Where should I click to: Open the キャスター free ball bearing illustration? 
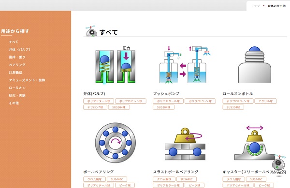pyautogui.click(x=255, y=143)
